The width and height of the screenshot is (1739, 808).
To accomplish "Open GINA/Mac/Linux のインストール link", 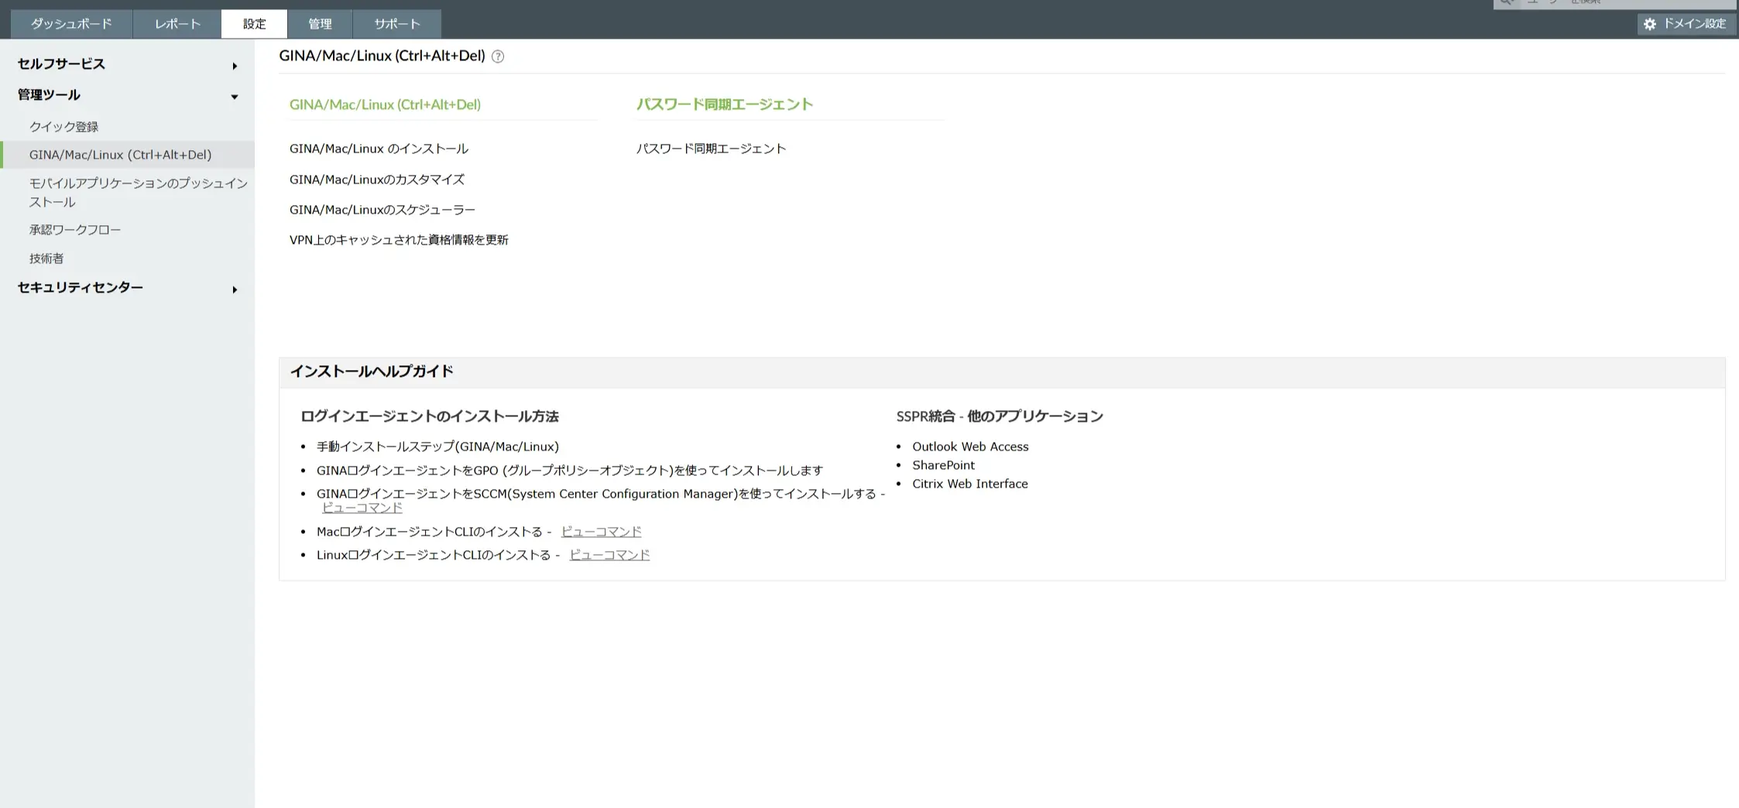I will click(x=379, y=149).
